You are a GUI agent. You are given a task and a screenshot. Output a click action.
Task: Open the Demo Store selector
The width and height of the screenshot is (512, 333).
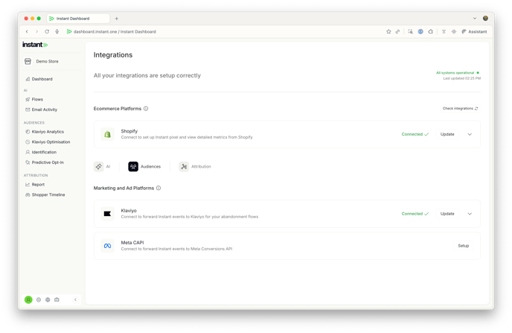pos(42,61)
